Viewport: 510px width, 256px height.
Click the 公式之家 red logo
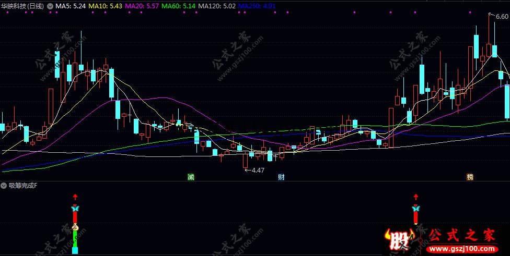tap(462, 236)
